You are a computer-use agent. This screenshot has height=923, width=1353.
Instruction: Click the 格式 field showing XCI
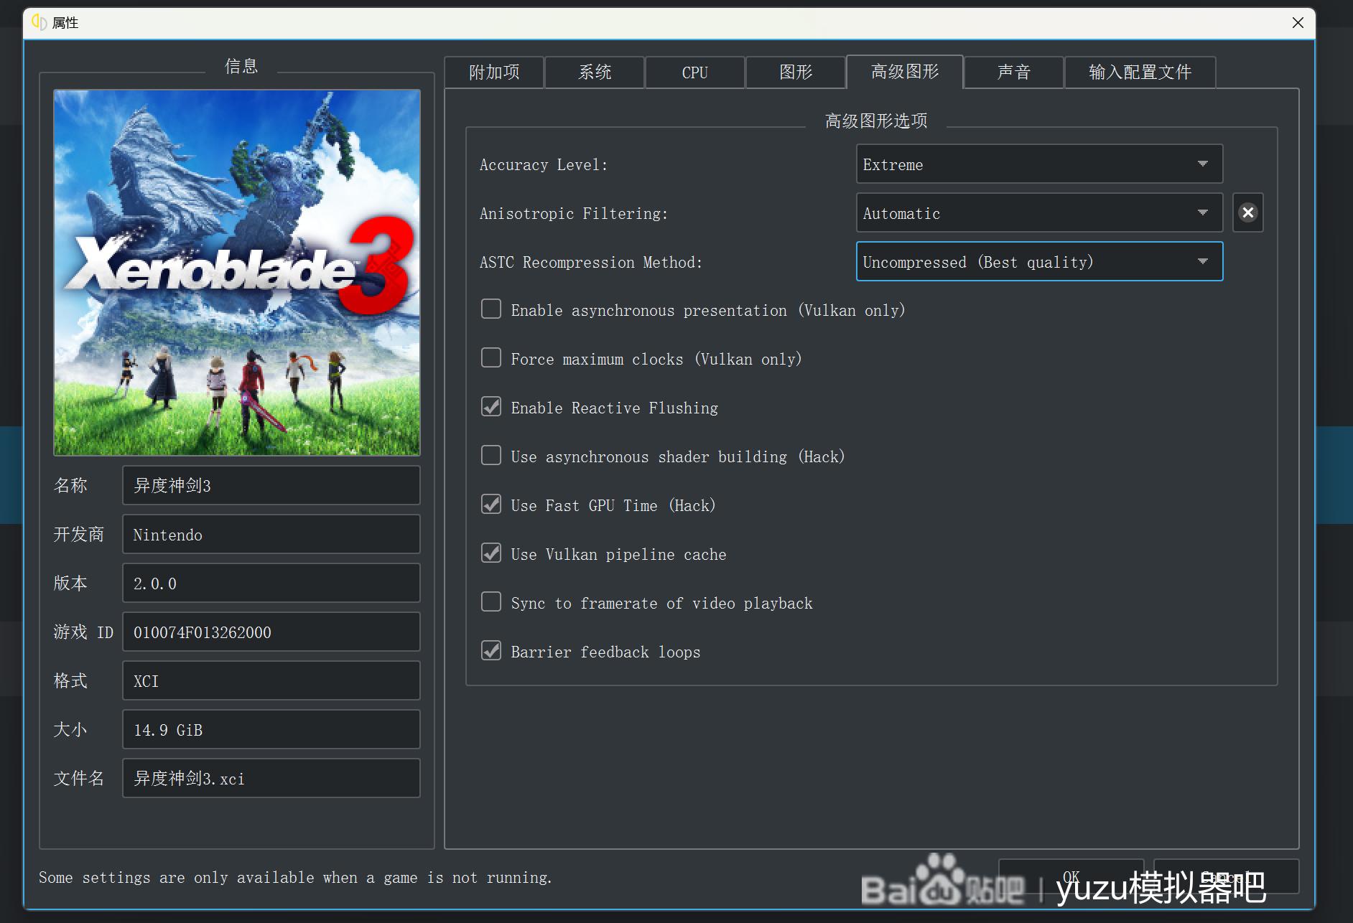coord(271,680)
